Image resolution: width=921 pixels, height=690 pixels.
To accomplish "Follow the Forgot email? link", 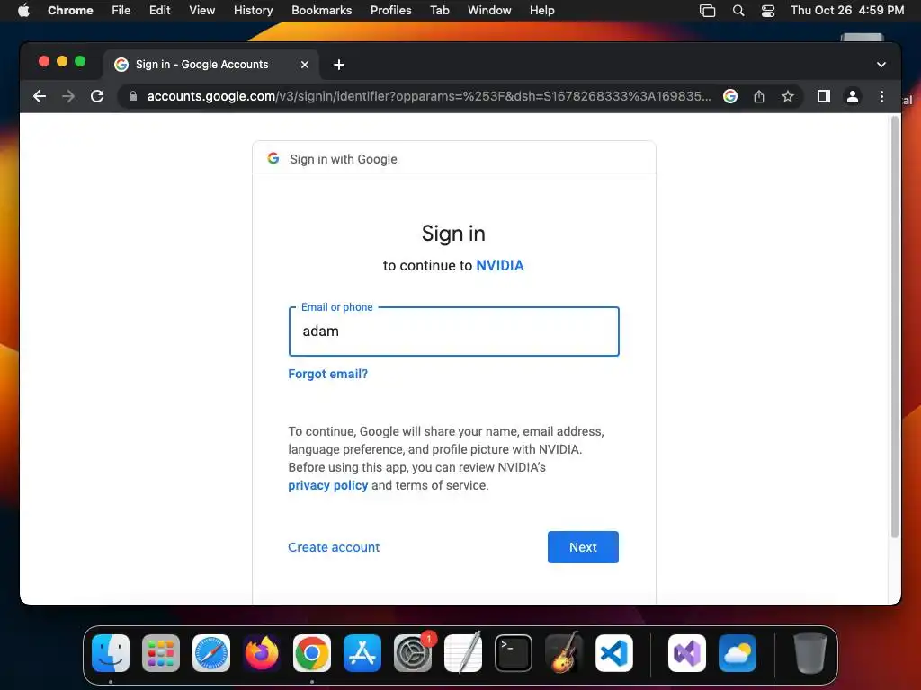I will pyautogui.click(x=327, y=374).
